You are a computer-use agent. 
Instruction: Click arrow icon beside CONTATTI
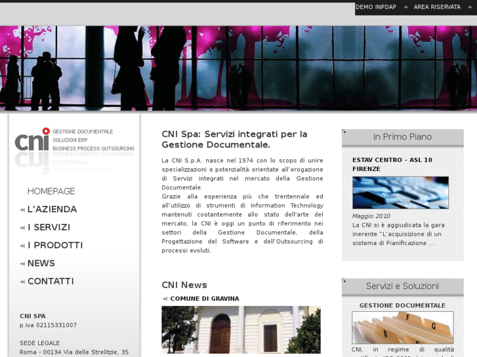pos(22,282)
